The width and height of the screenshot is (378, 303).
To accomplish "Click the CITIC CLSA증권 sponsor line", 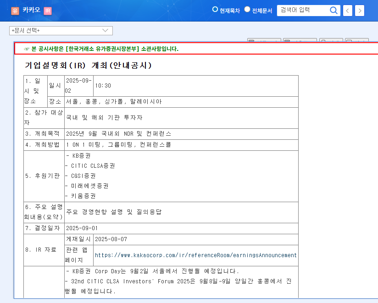I will pos(90,166).
